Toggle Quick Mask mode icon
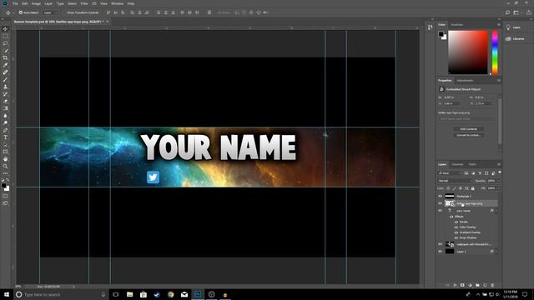The image size is (534, 300). pyautogui.click(x=5, y=196)
